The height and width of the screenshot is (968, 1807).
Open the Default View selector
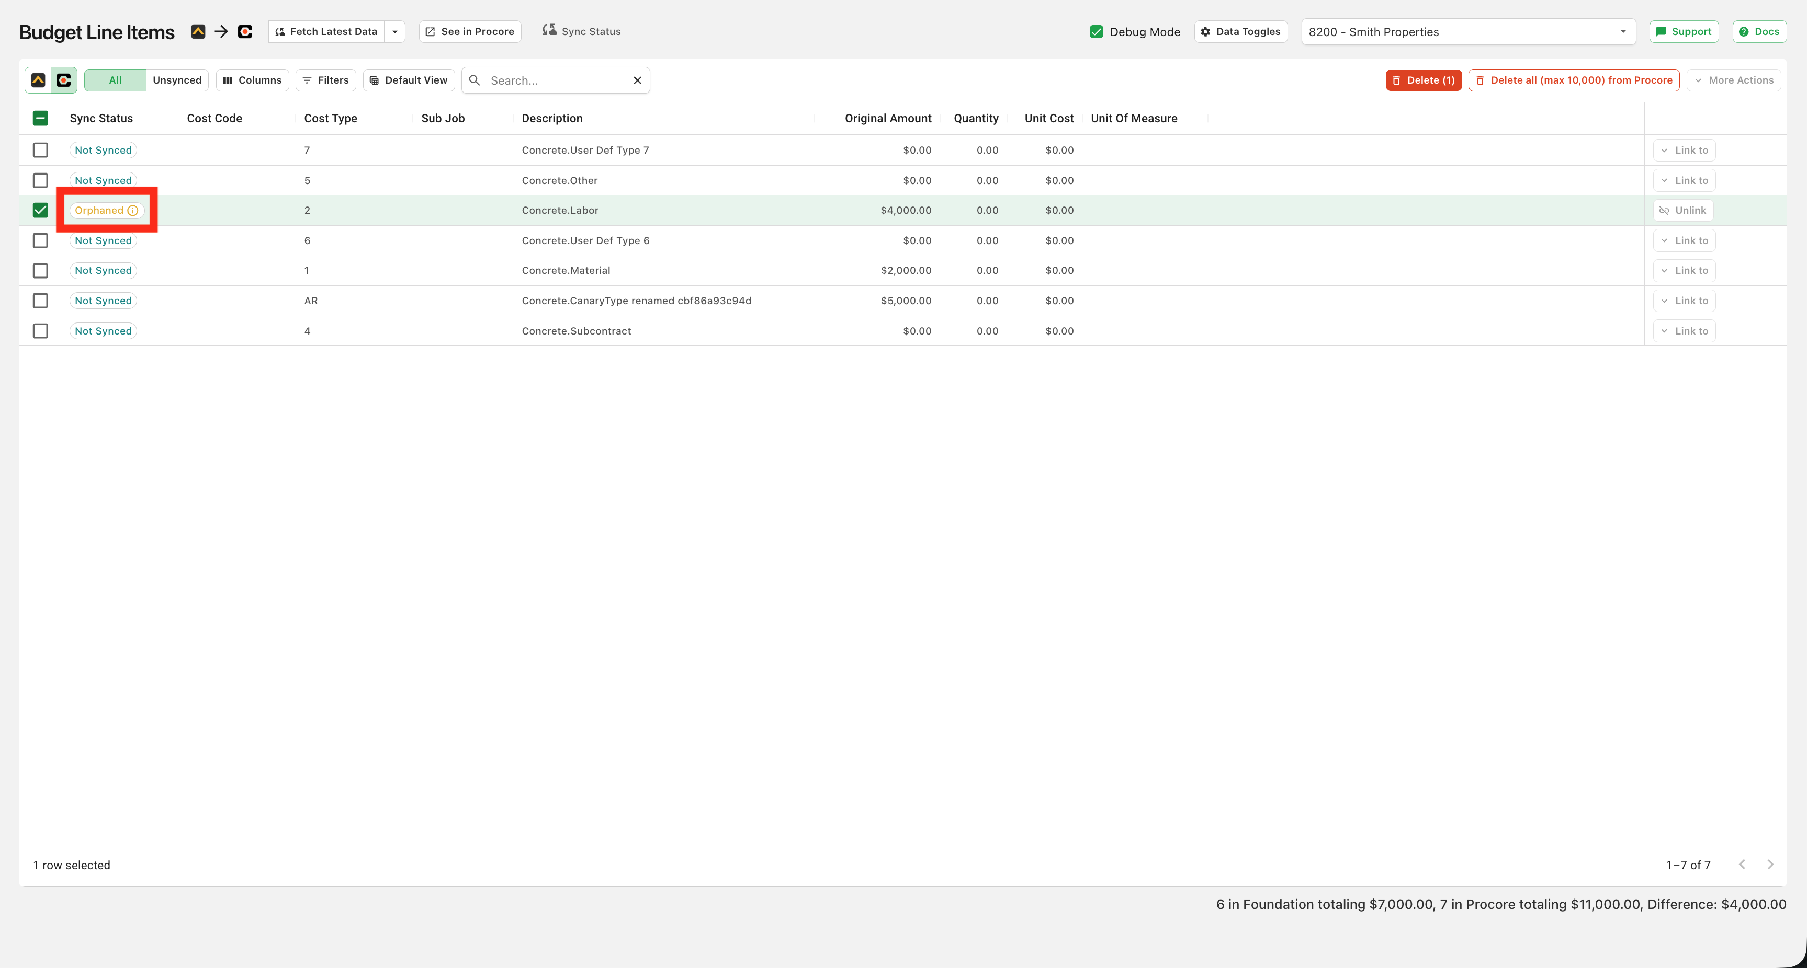tap(408, 80)
